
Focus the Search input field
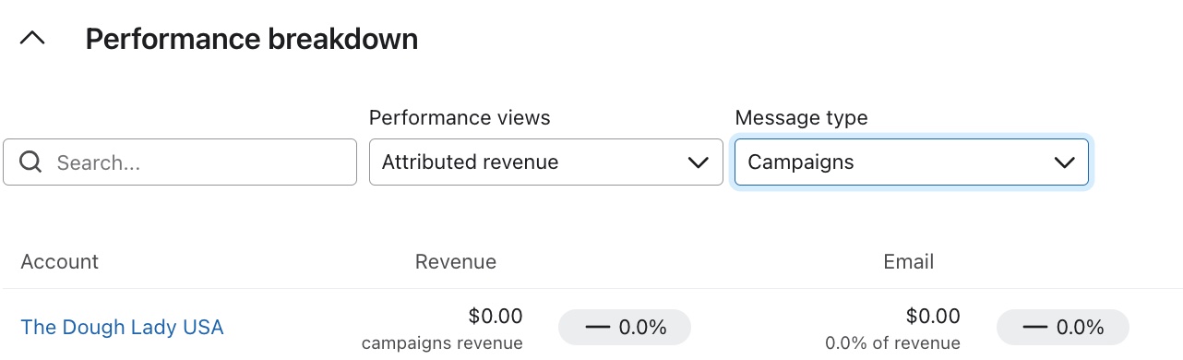pos(180,162)
